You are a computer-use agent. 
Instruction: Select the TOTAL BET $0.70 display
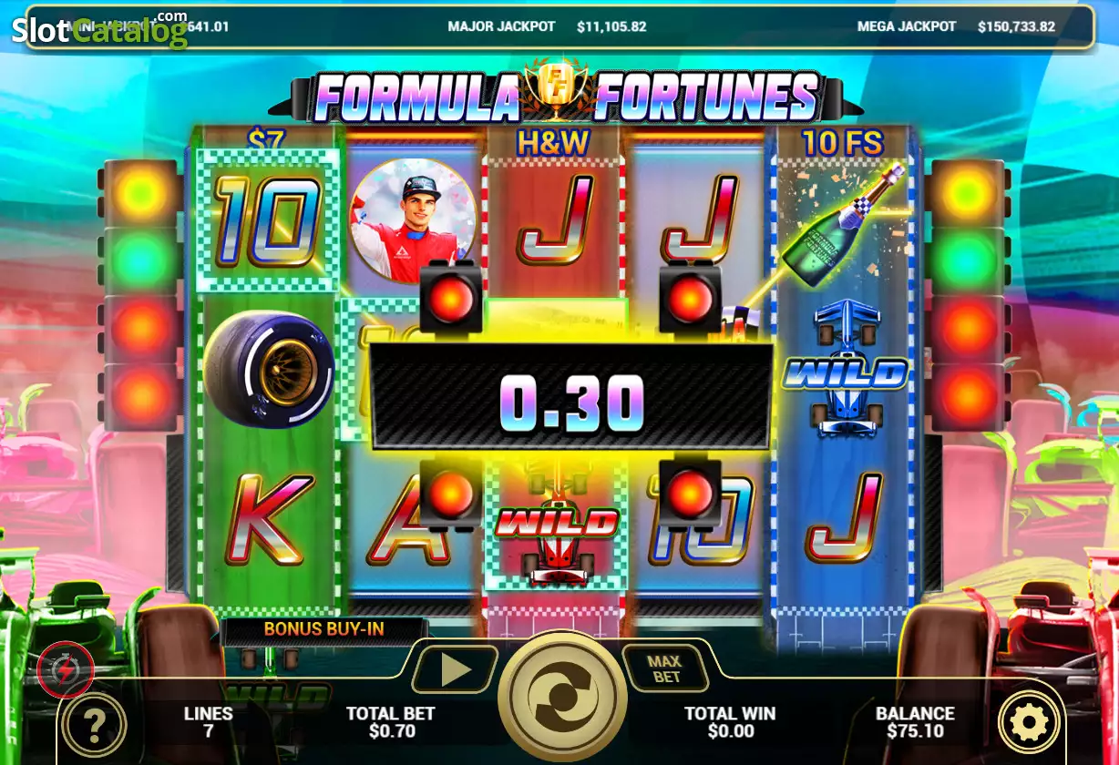(390, 722)
